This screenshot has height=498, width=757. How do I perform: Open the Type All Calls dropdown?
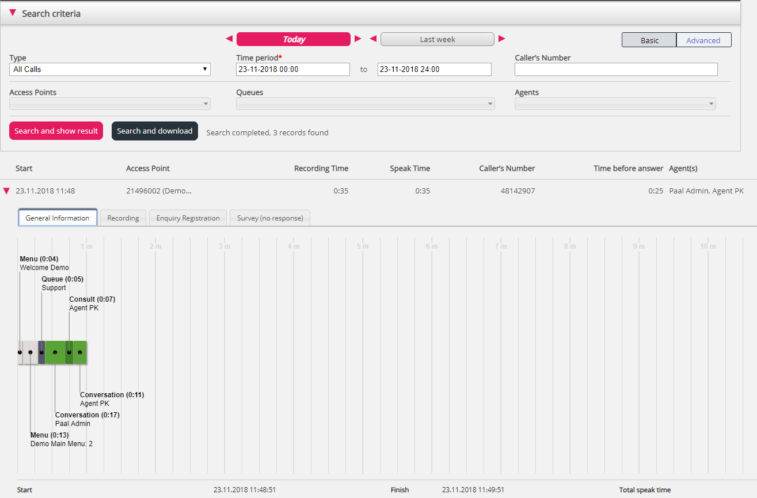coord(110,70)
